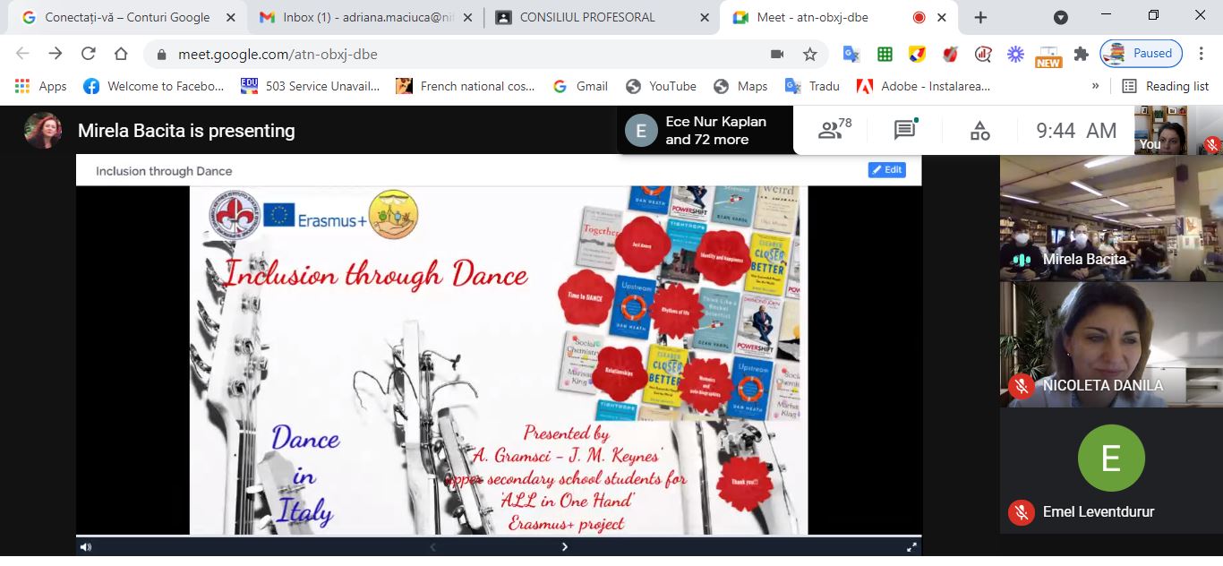1223x566 pixels.
Task: Close the CONSILIUL PROFESORAL tab
Action: click(703, 17)
